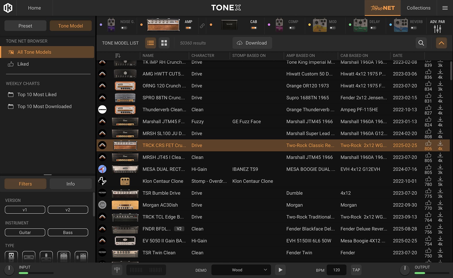Open the Collections tab
This screenshot has height=278, width=453.
pos(418,8)
